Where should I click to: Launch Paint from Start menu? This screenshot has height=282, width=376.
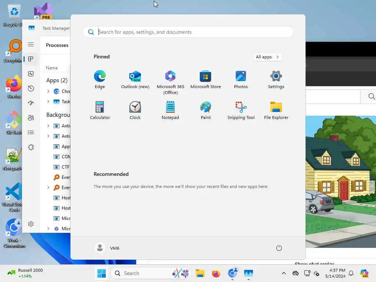pos(206,111)
